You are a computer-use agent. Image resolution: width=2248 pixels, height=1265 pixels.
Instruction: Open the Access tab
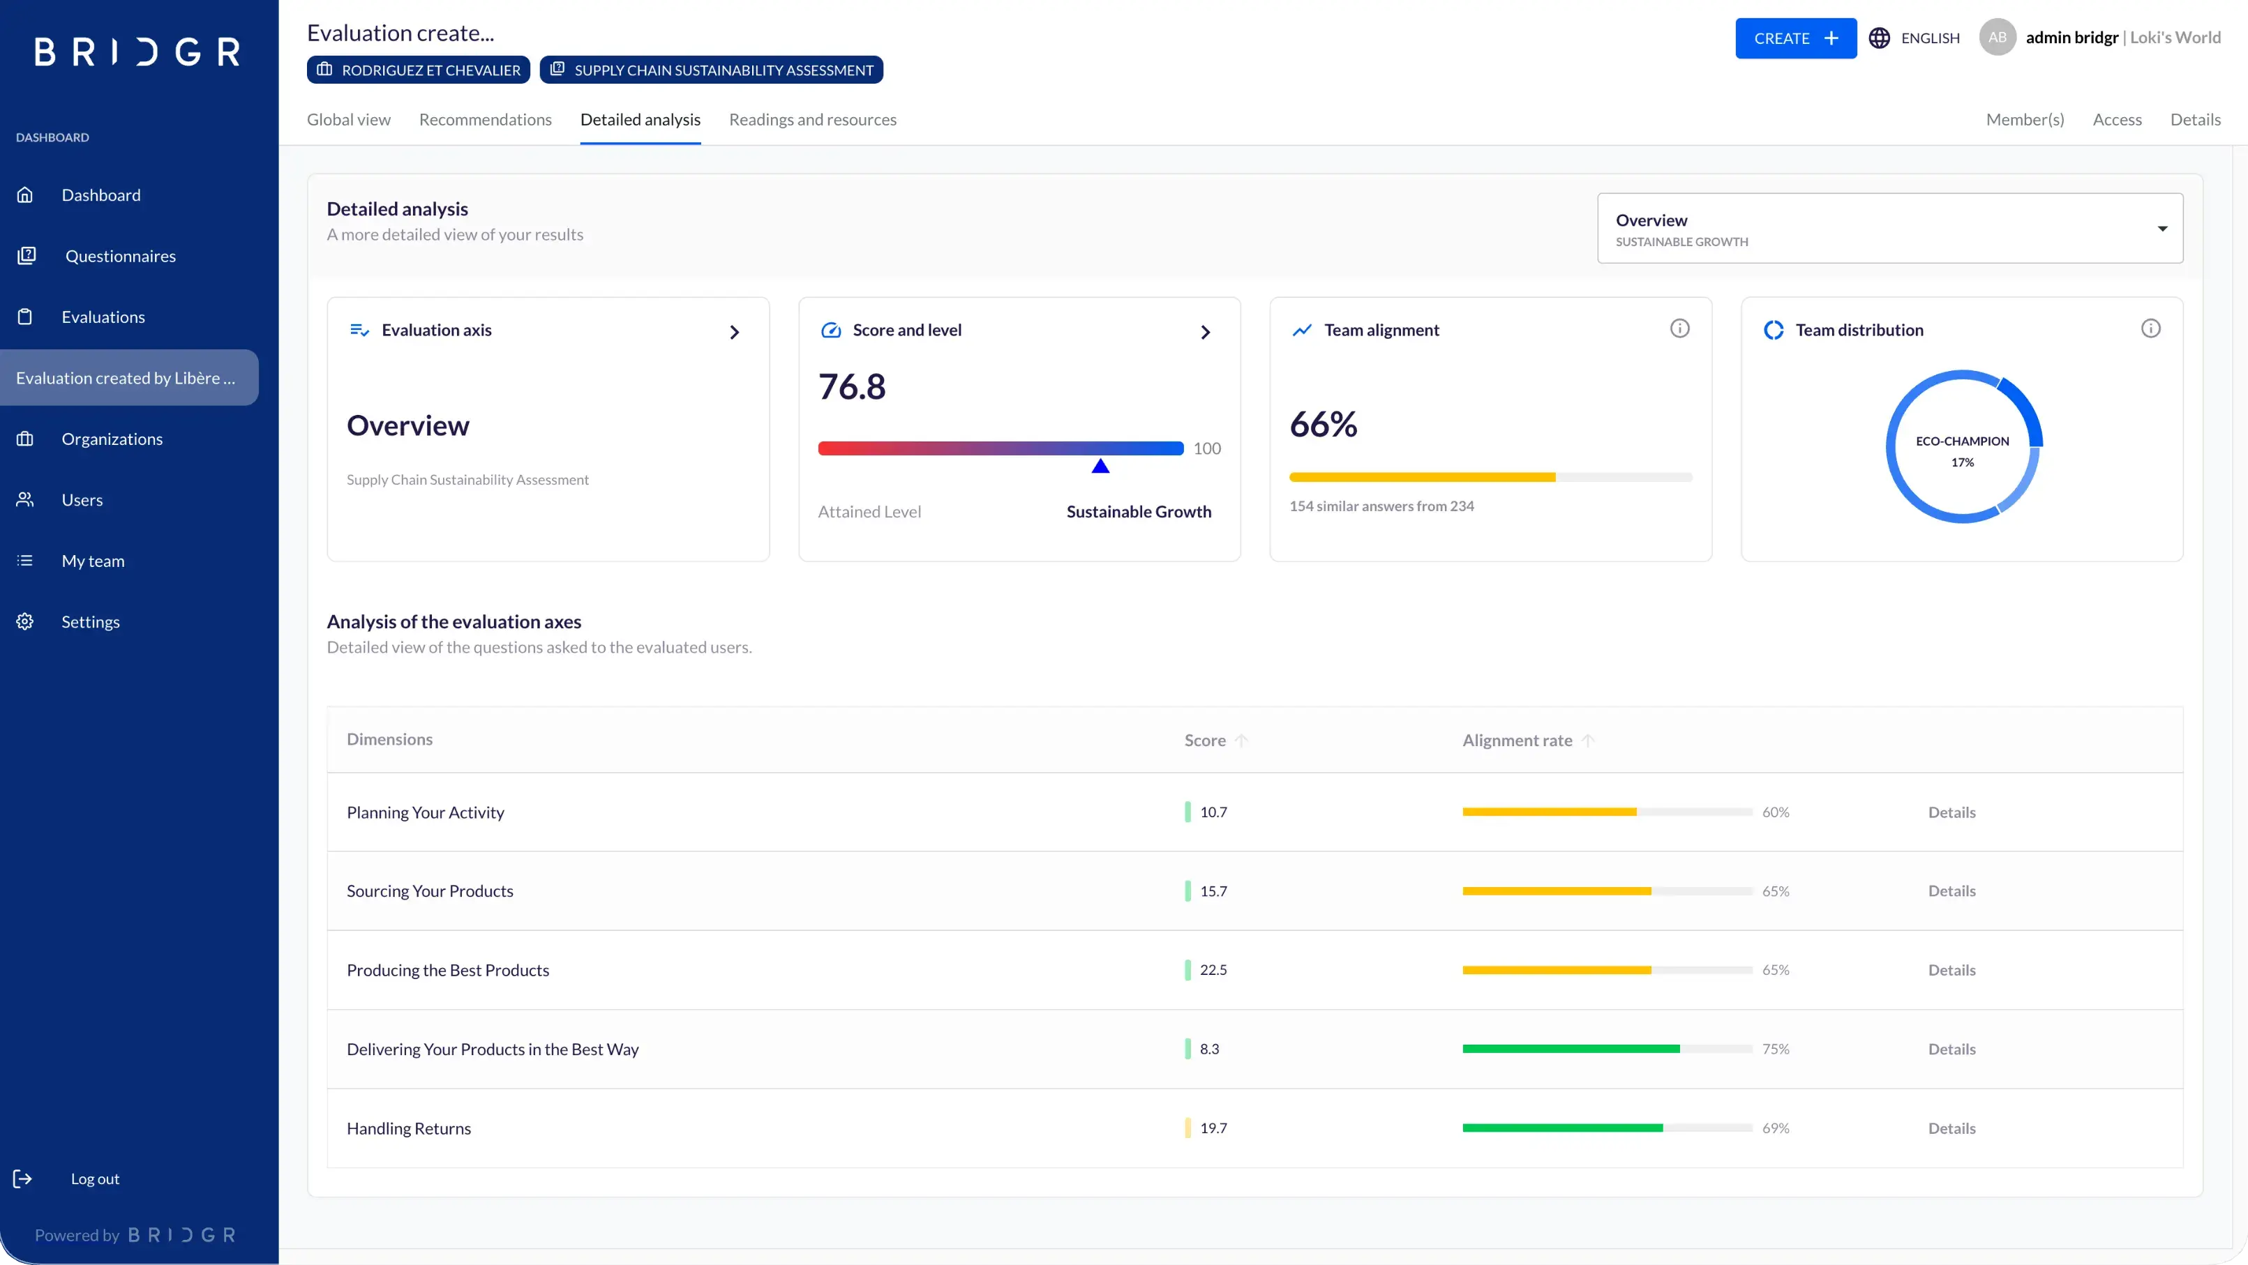2117,119
